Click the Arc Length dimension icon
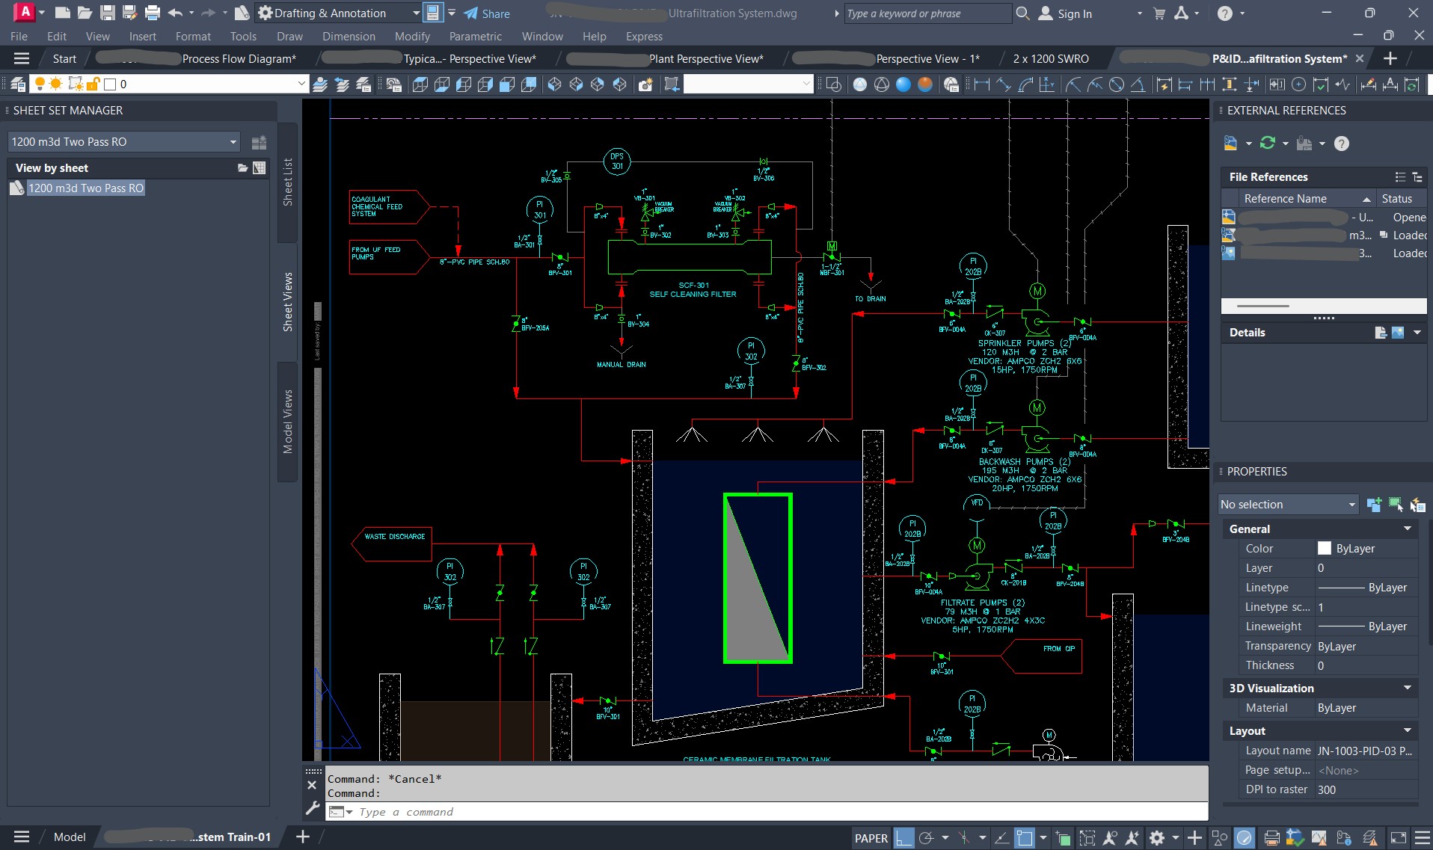The height and width of the screenshot is (850, 1433). (1025, 84)
